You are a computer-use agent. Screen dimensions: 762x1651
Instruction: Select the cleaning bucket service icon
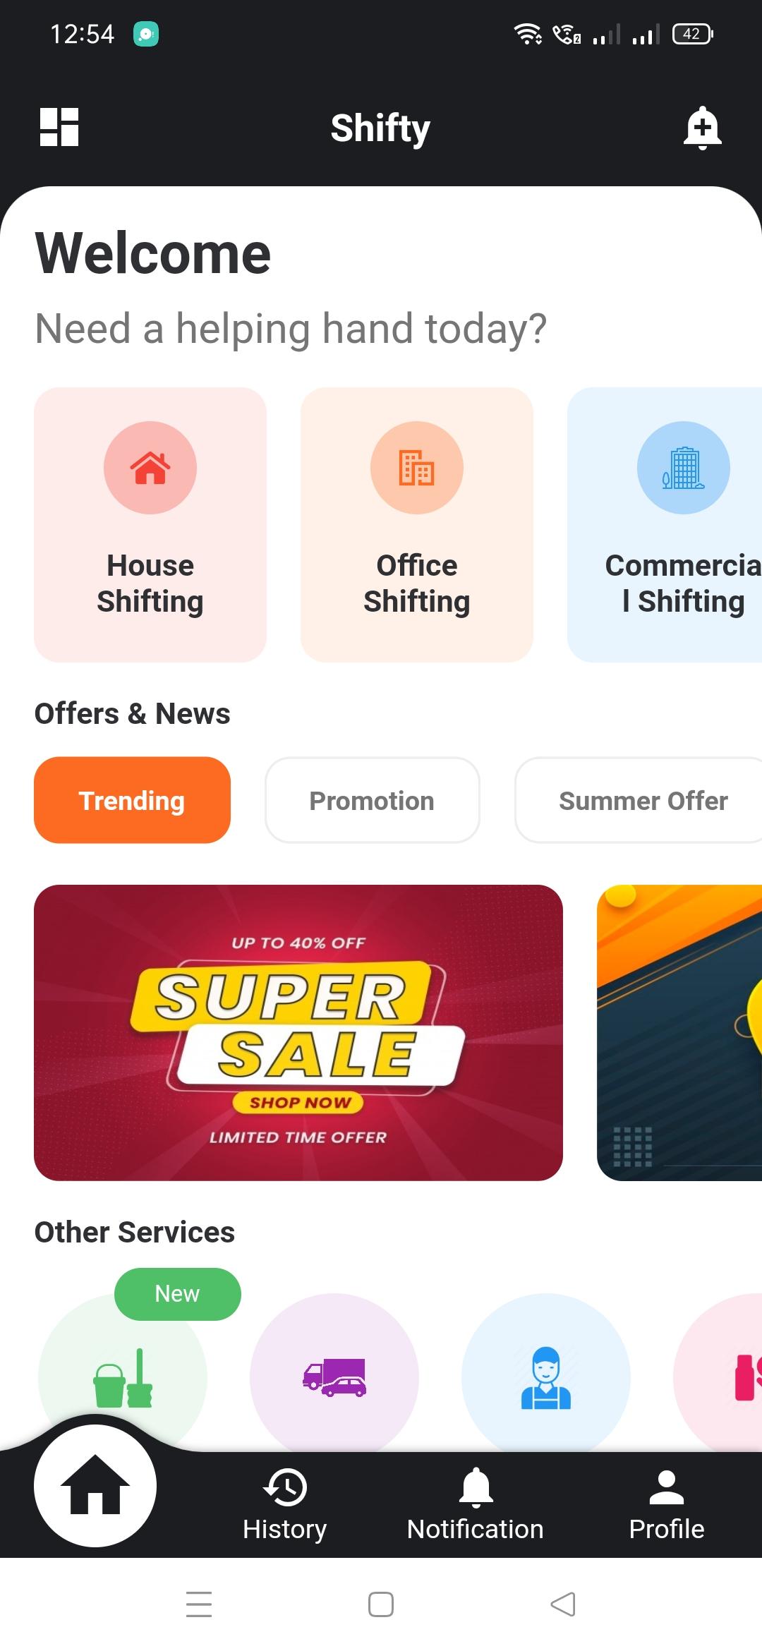(123, 1376)
